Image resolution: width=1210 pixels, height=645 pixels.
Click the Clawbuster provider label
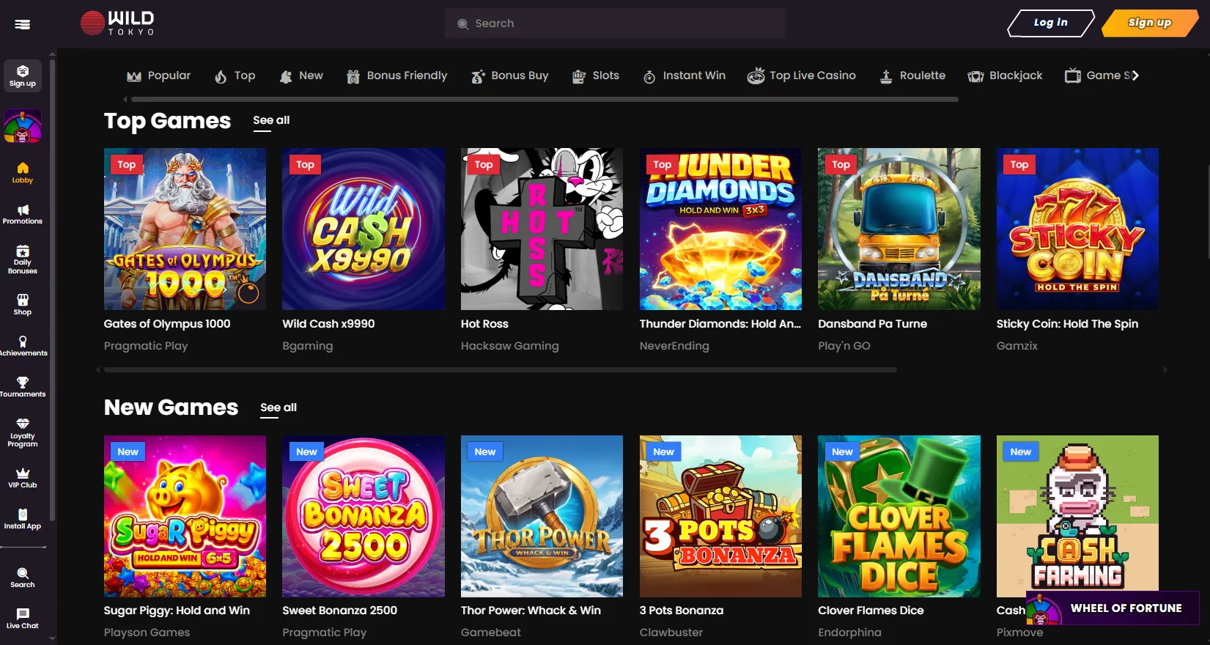point(671,633)
